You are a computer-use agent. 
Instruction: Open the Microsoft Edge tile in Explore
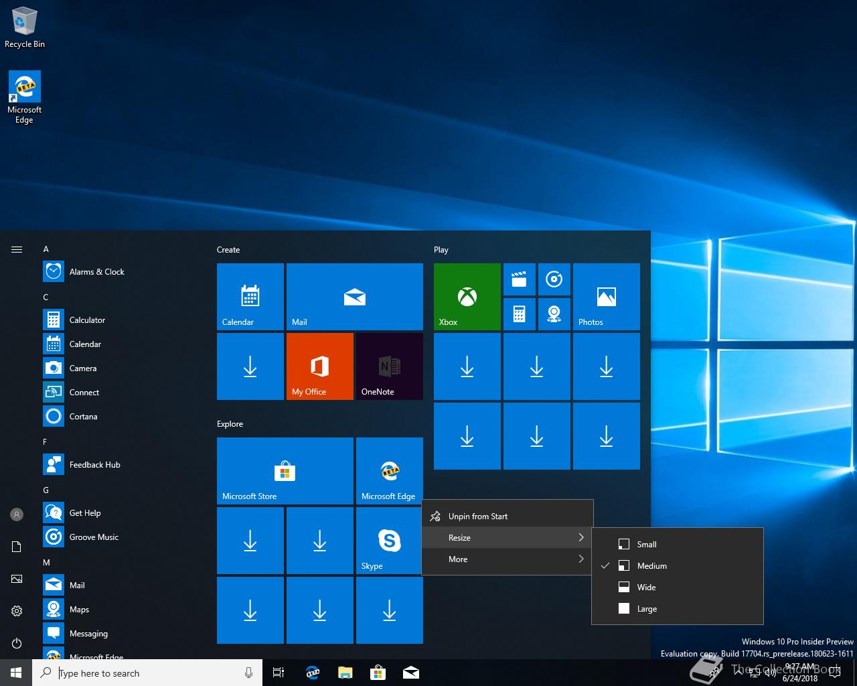pos(390,471)
